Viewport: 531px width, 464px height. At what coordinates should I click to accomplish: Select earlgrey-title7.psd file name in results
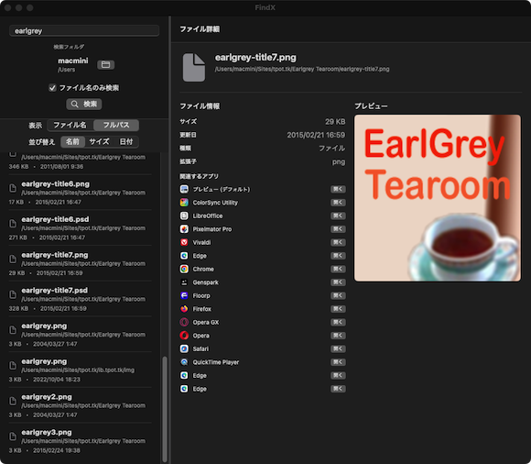55,291
